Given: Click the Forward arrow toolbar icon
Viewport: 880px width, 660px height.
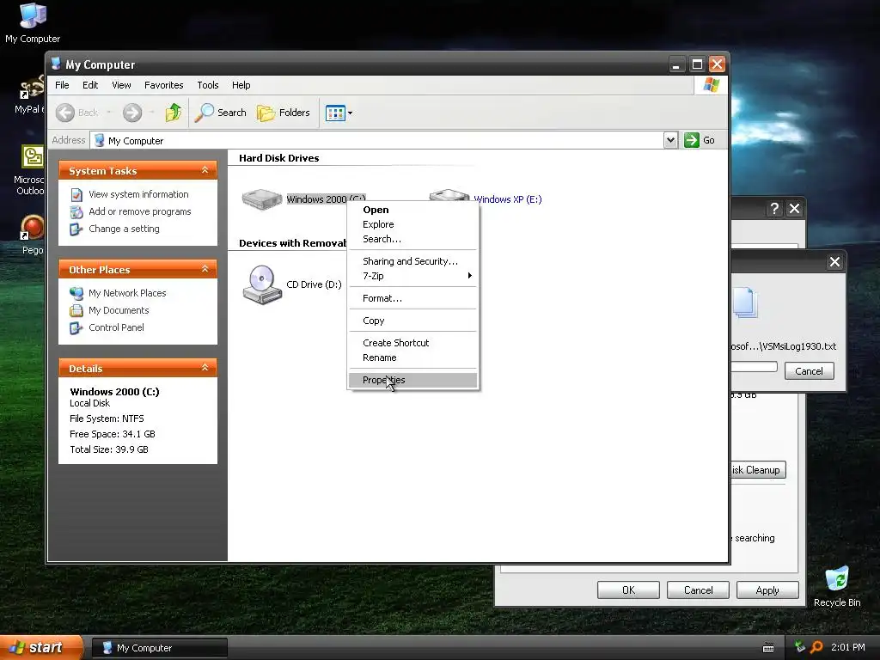Looking at the screenshot, I should pos(132,113).
